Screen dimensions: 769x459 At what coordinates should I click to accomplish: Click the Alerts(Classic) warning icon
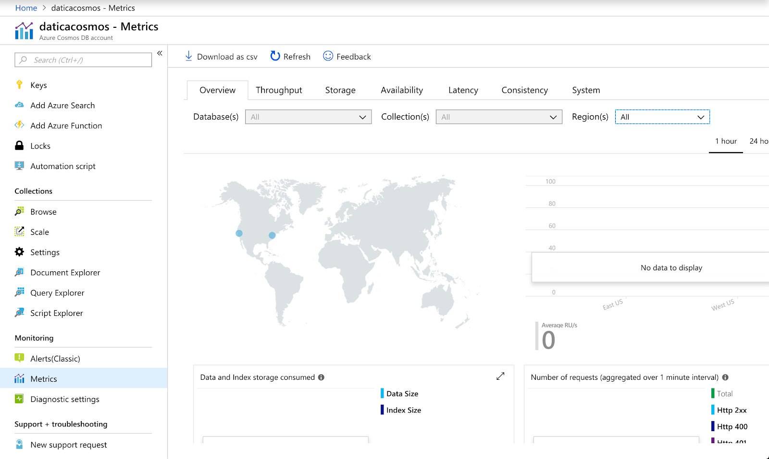click(x=19, y=358)
